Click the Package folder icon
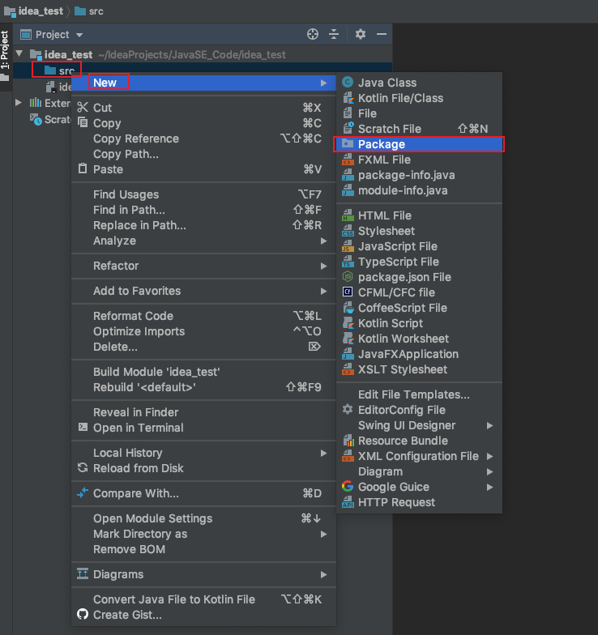This screenshot has width=598, height=635. (348, 143)
